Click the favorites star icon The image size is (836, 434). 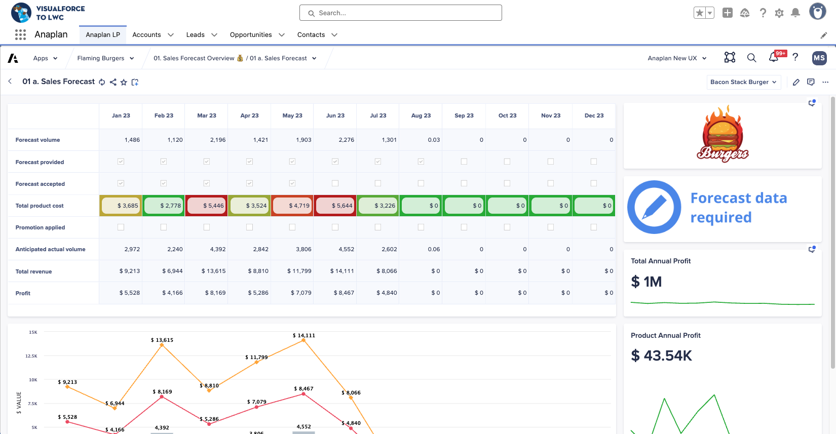700,13
